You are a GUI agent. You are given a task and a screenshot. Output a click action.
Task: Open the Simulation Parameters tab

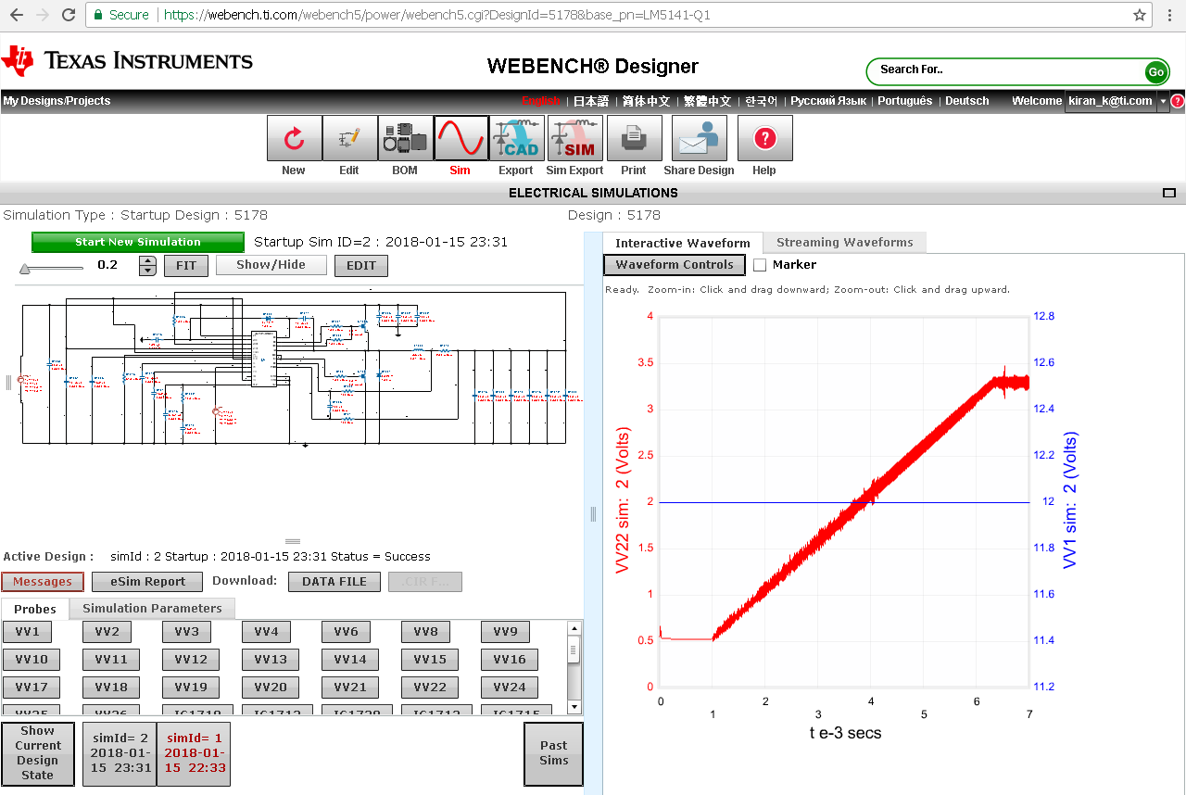[152, 609]
